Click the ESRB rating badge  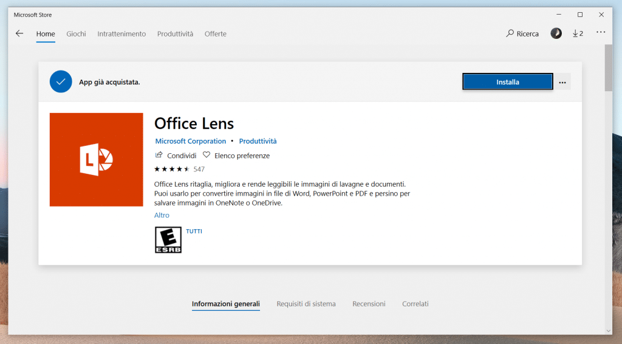168,240
